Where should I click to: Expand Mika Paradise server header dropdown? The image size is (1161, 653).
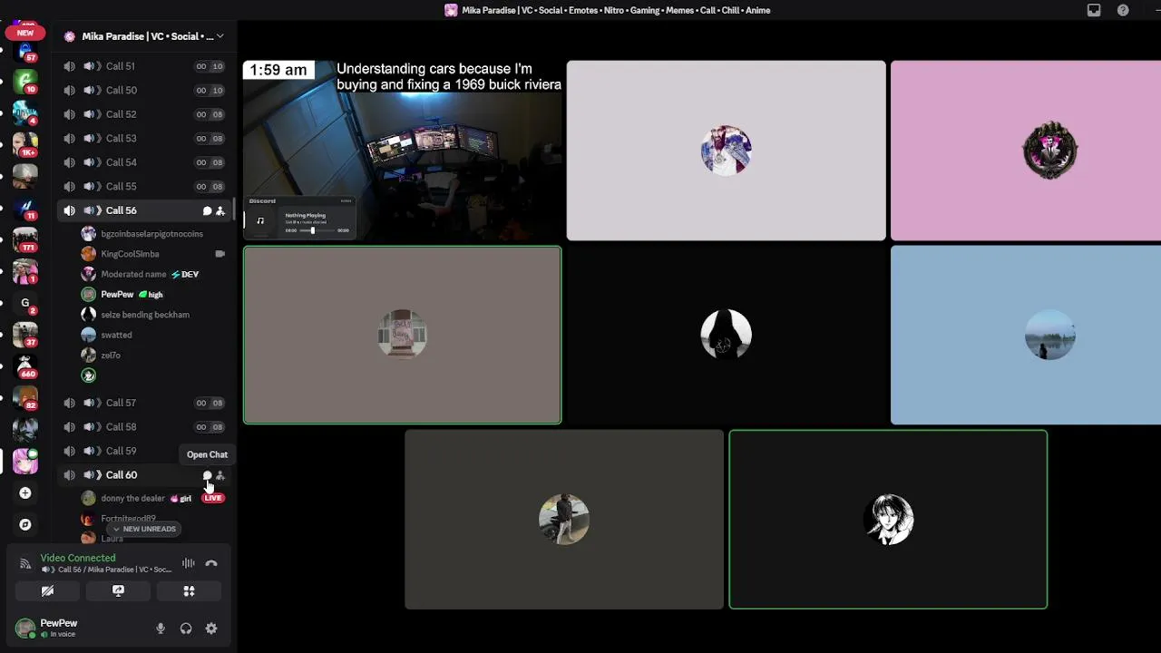(x=220, y=36)
